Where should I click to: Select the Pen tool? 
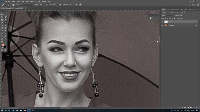coord(2,33)
